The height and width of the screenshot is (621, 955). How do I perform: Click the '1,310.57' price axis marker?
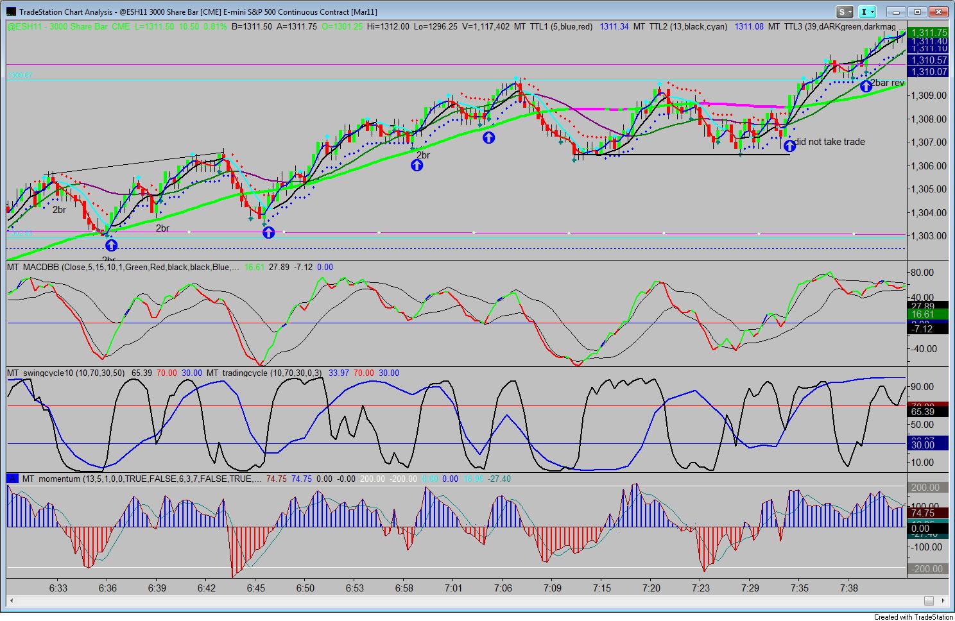[x=929, y=60]
